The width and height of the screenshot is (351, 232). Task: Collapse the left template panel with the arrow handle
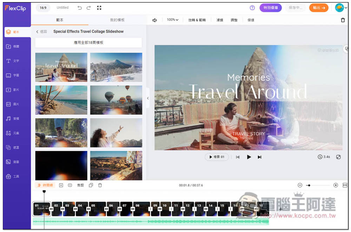pyautogui.click(x=148, y=98)
